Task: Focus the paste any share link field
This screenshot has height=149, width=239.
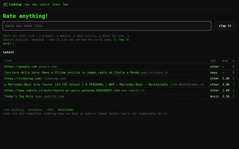Action: (x=107, y=26)
